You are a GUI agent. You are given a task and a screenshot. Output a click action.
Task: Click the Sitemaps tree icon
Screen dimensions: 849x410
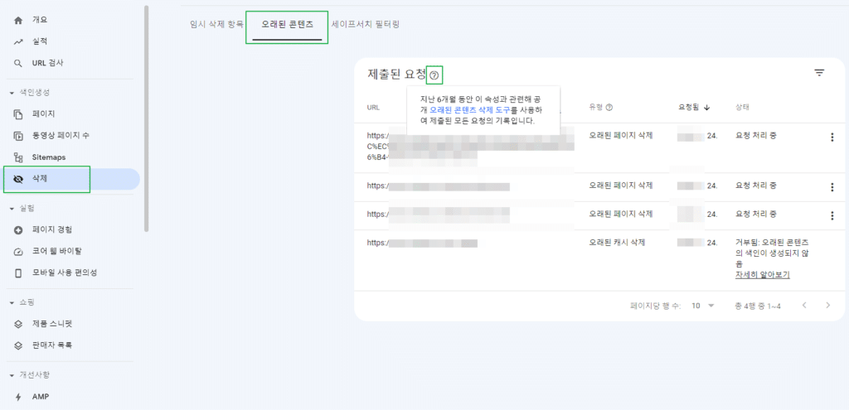[18, 157]
